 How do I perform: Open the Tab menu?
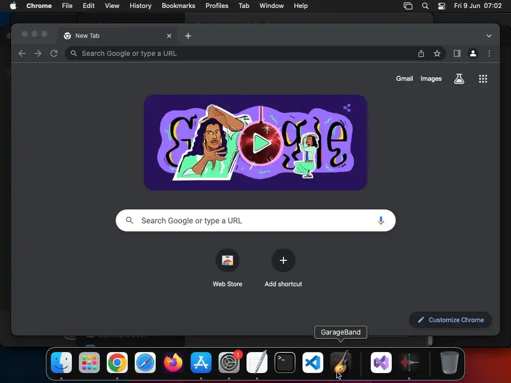coord(244,6)
